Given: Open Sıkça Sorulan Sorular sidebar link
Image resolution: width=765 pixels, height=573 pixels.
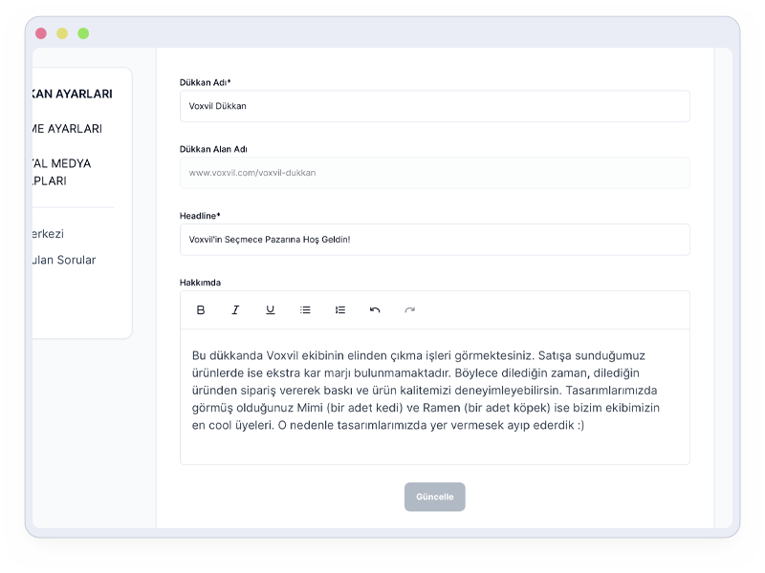Looking at the screenshot, I should pyautogui.click(x=64, y=260).
